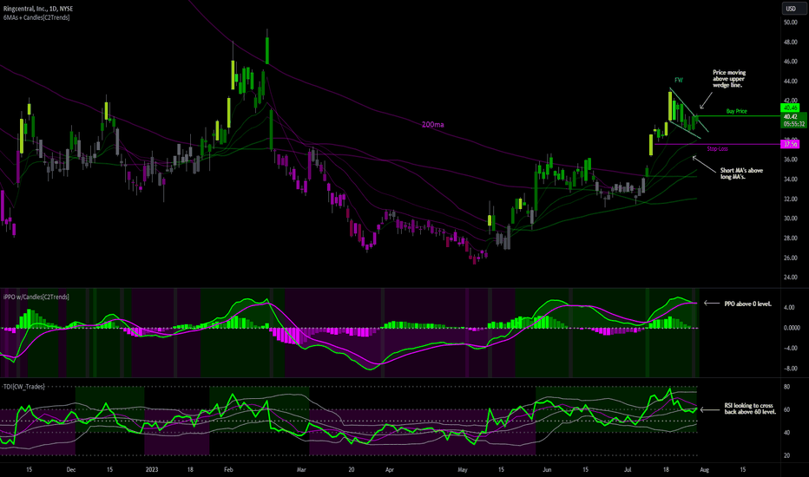This screenshot has height=477, width=809.
Task: Click the USD currency button
Action: pos(791,9)
